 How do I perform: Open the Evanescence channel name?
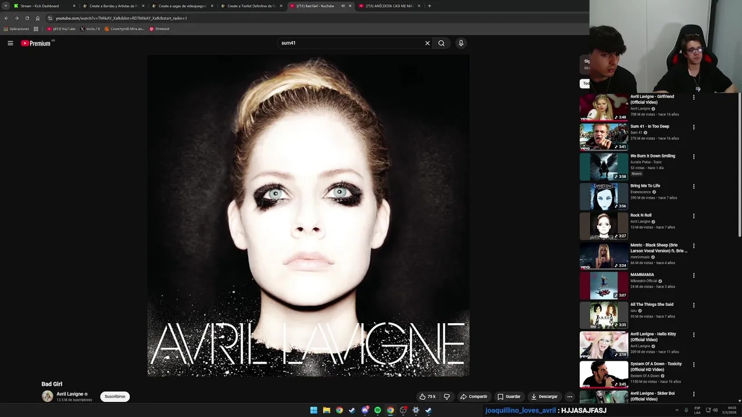click(x=641, y=192)
